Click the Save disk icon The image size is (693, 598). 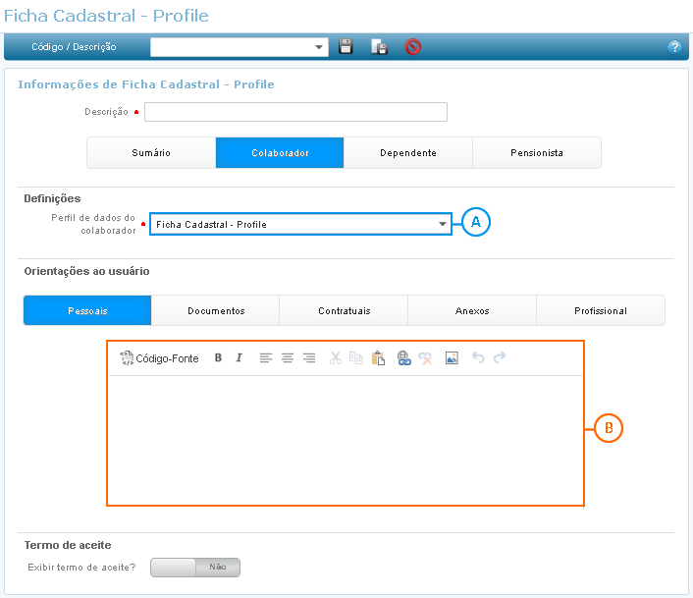346,46
